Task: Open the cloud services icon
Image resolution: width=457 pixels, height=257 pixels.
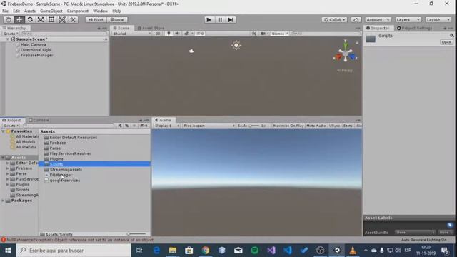Action: click(356, 19)
